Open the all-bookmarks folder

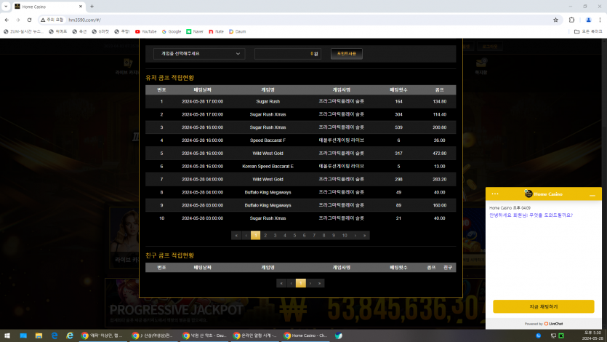588,31
